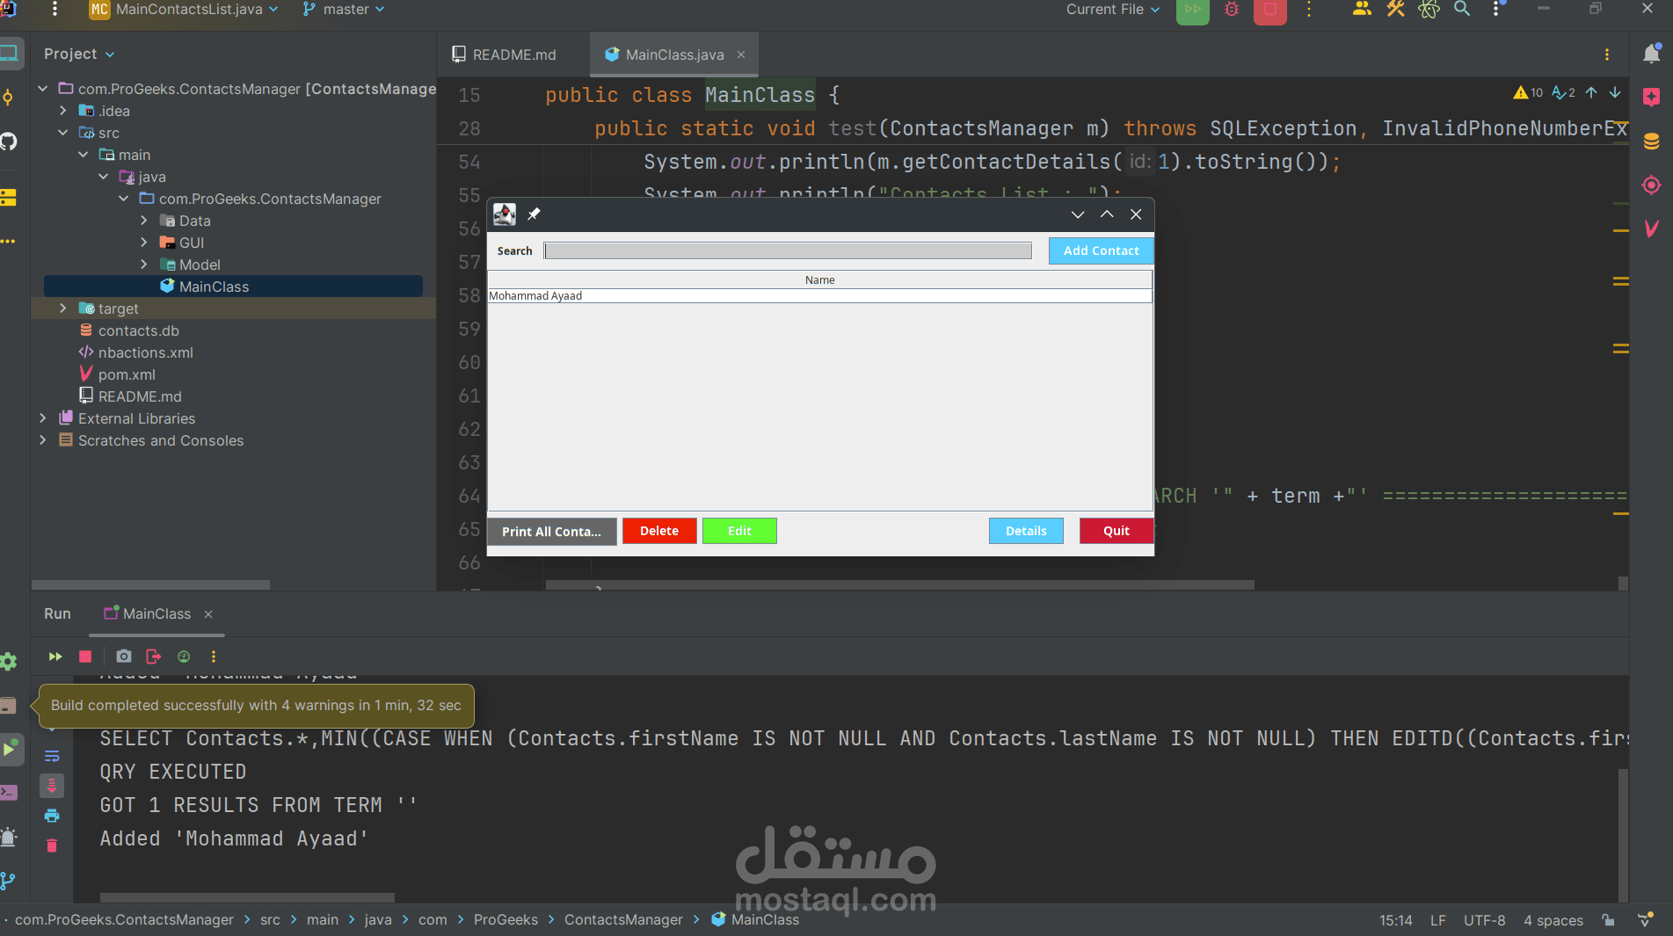The image size is (1673, 936).
Task: Open the Project view dropdown
Action: point(79,54)
